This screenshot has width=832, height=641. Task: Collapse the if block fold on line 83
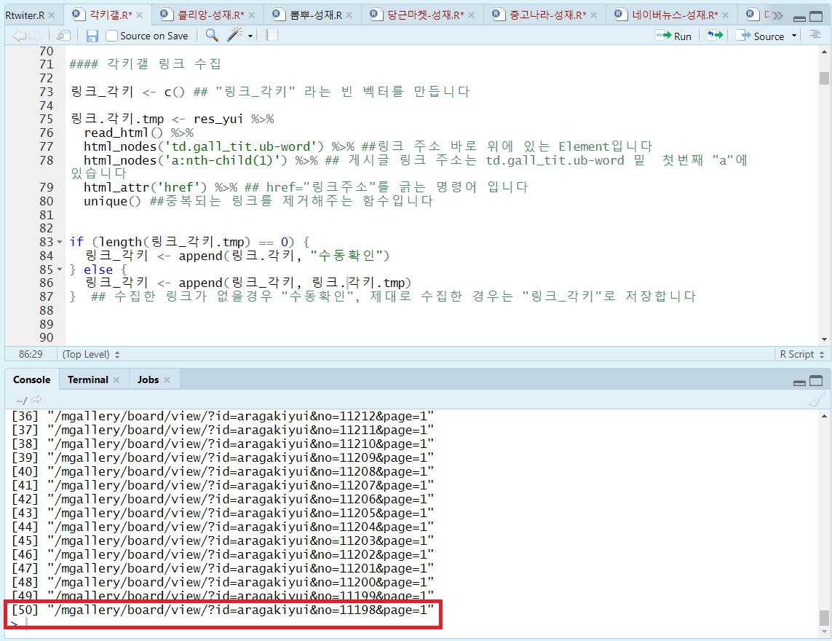60,242
